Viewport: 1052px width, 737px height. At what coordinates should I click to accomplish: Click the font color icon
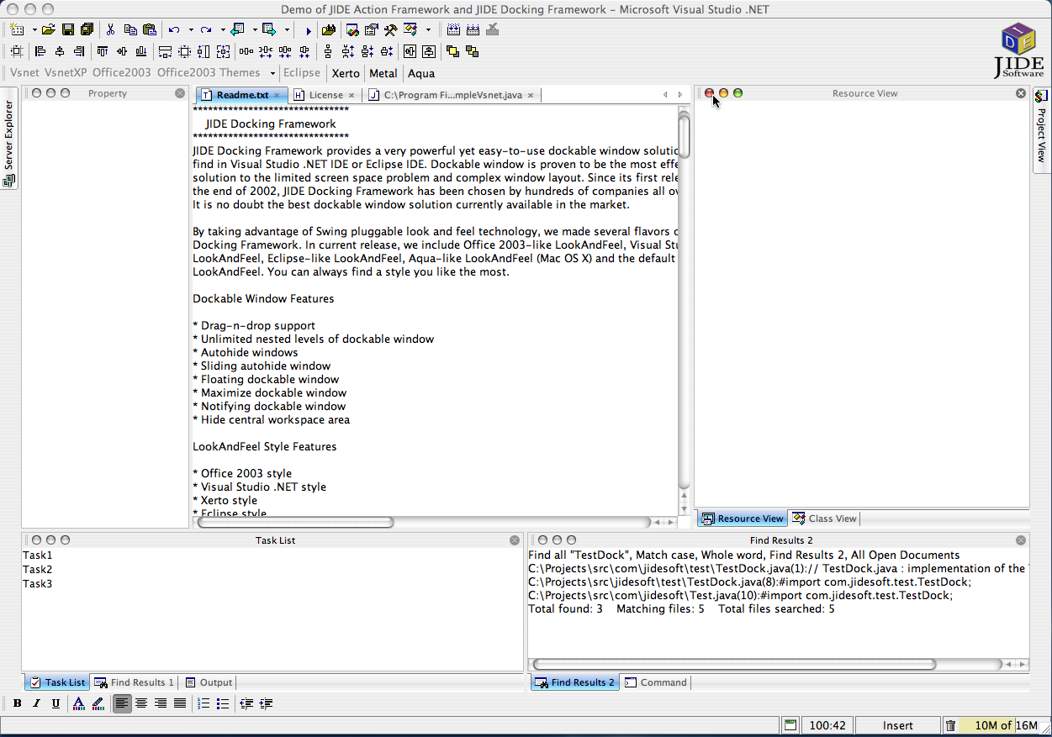(x=78, y=703)
